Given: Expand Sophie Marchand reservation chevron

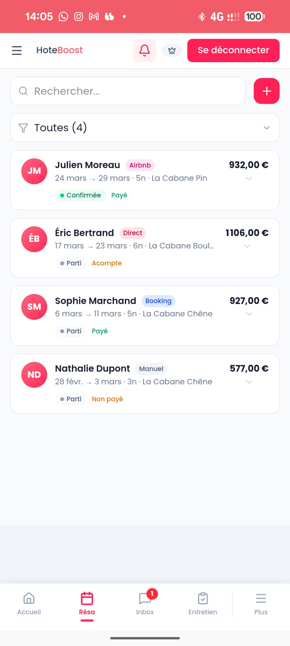Looking at the screenshot, I should click(x=249, y=314).
